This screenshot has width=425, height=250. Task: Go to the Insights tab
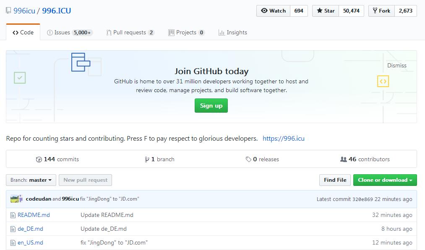233,33
